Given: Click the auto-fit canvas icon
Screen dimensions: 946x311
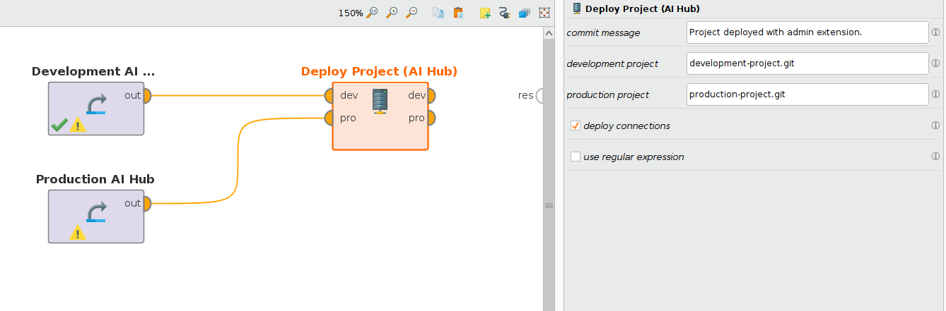Looking at the screenshot, I should (x=544, y=13).
